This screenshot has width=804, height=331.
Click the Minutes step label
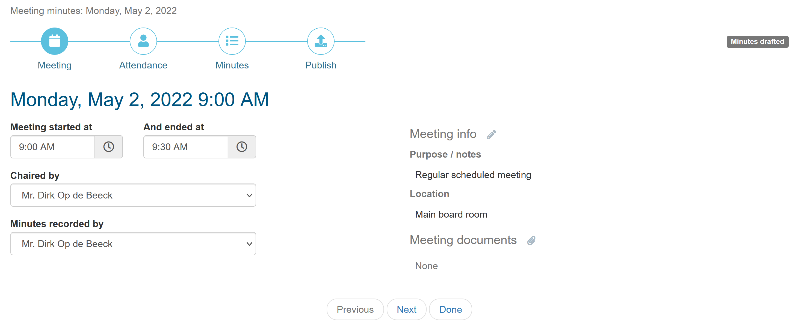232,65
